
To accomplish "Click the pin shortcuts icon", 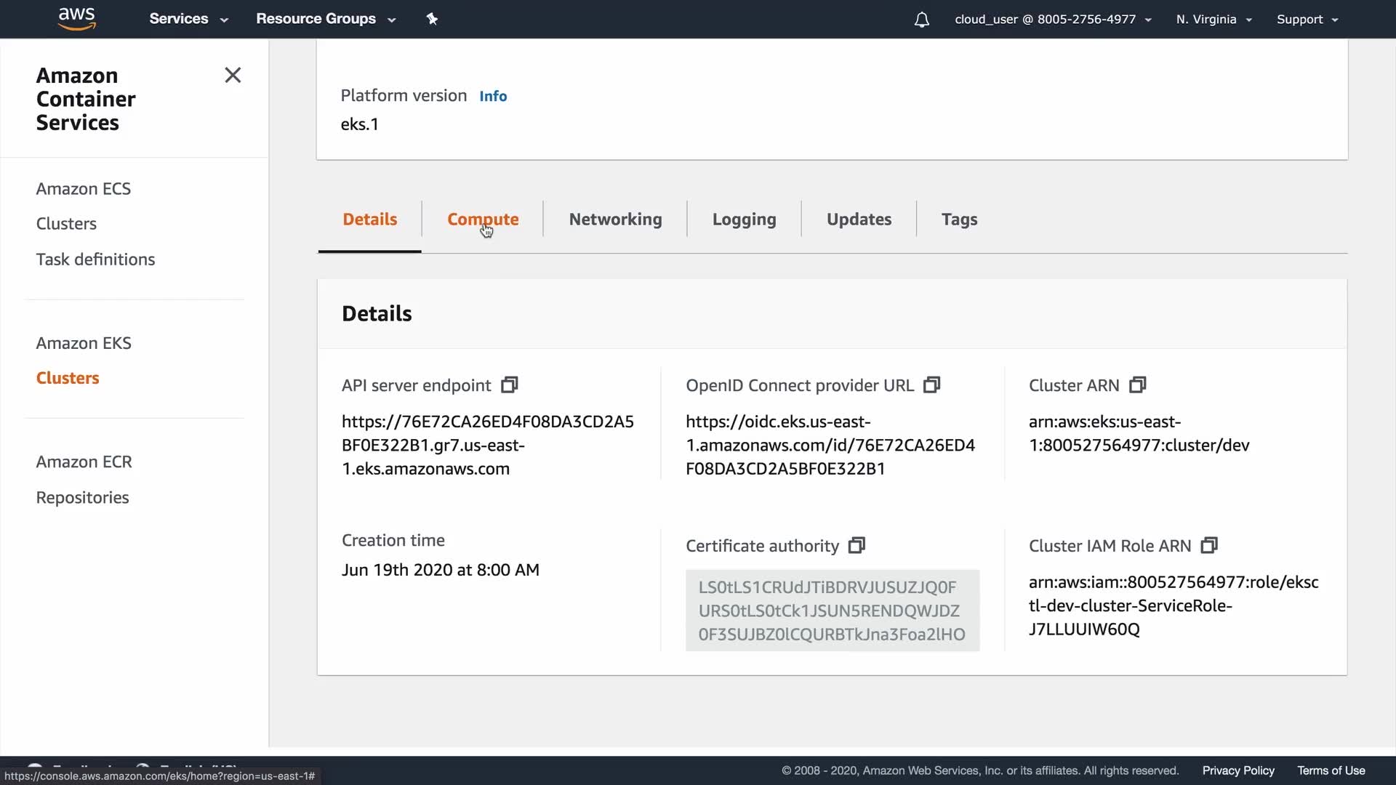I will (432, 19).
